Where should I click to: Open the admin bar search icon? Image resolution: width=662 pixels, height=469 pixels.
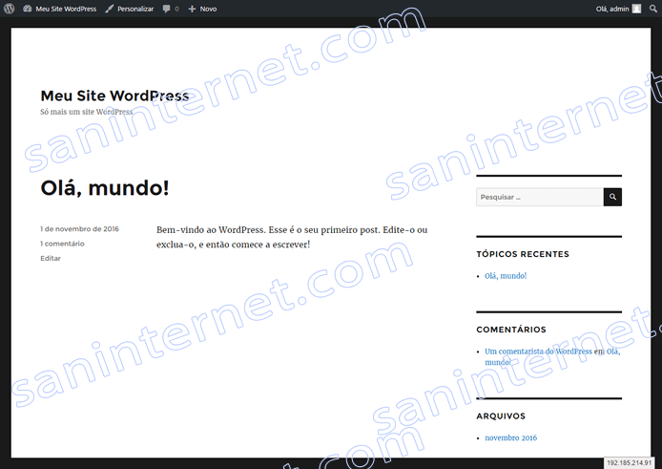(652, 9)
